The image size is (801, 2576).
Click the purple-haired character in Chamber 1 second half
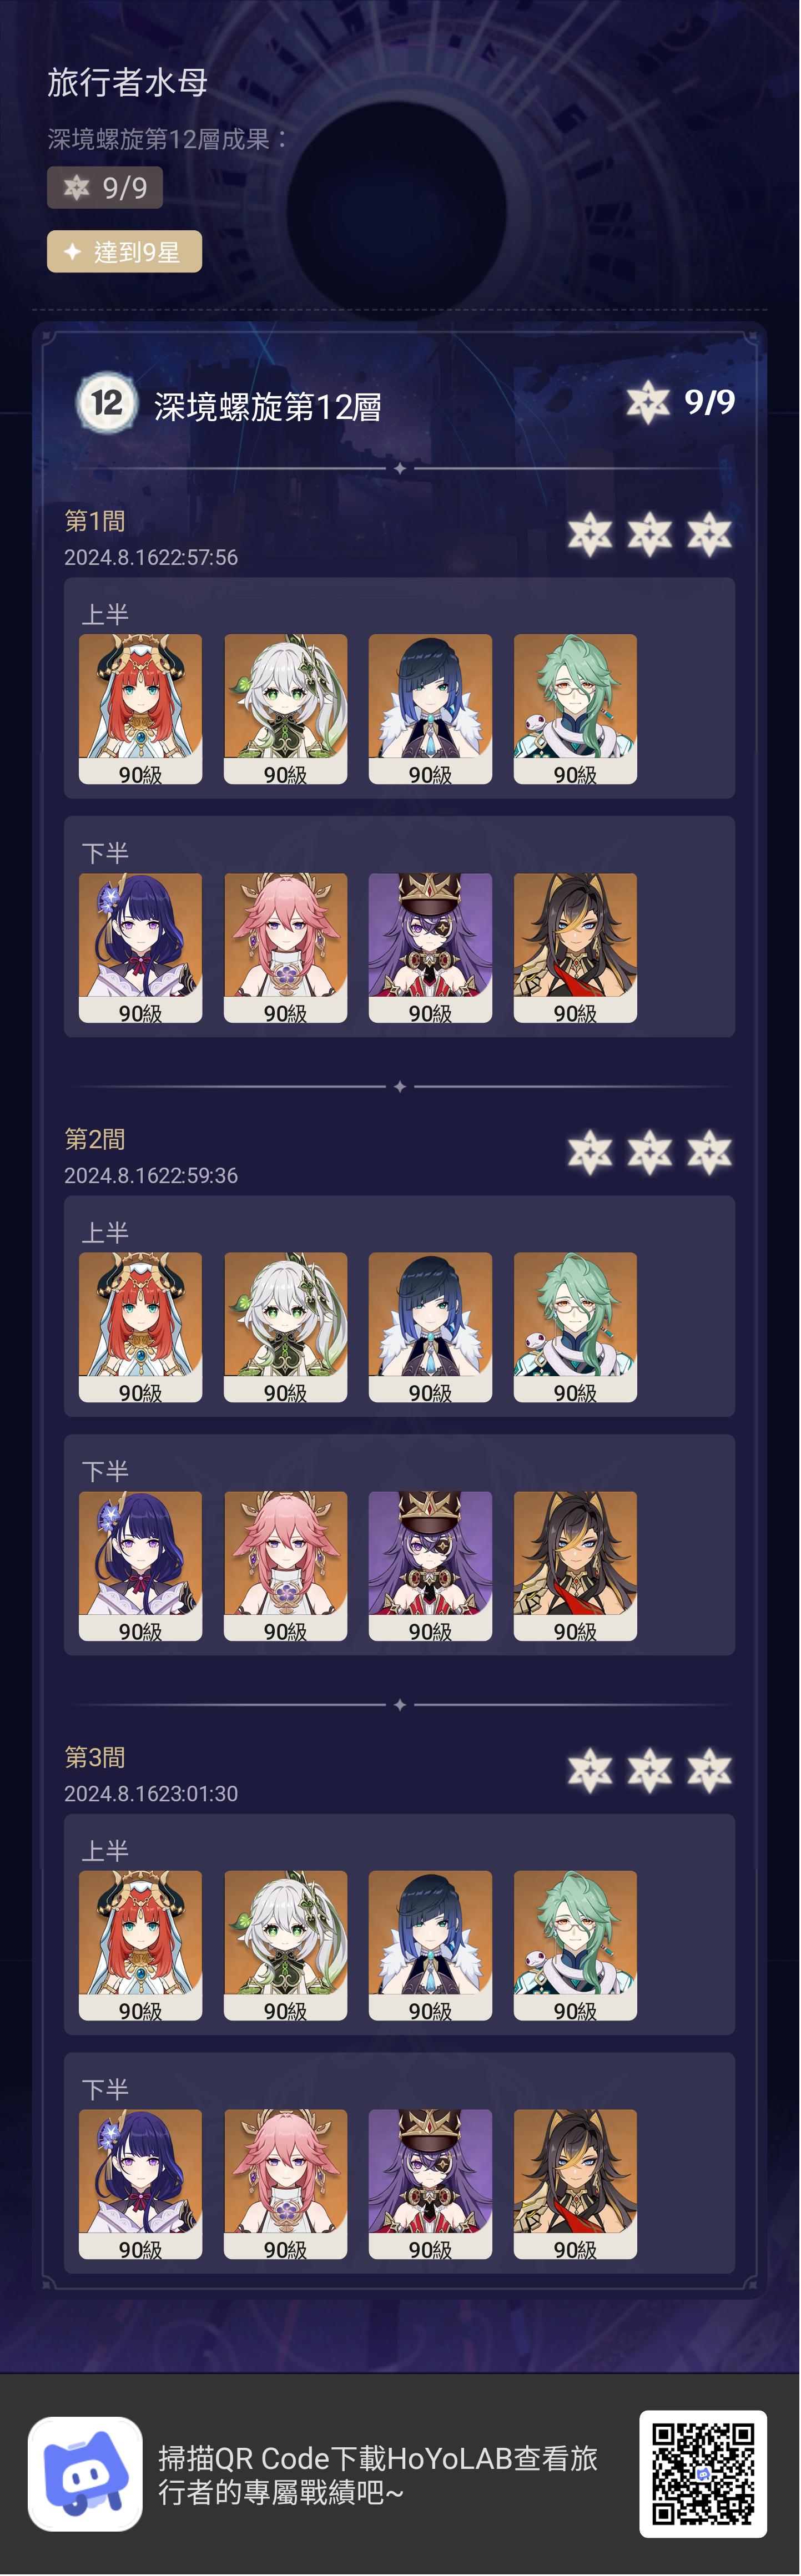pyautogui.click(x=140, y=948)
